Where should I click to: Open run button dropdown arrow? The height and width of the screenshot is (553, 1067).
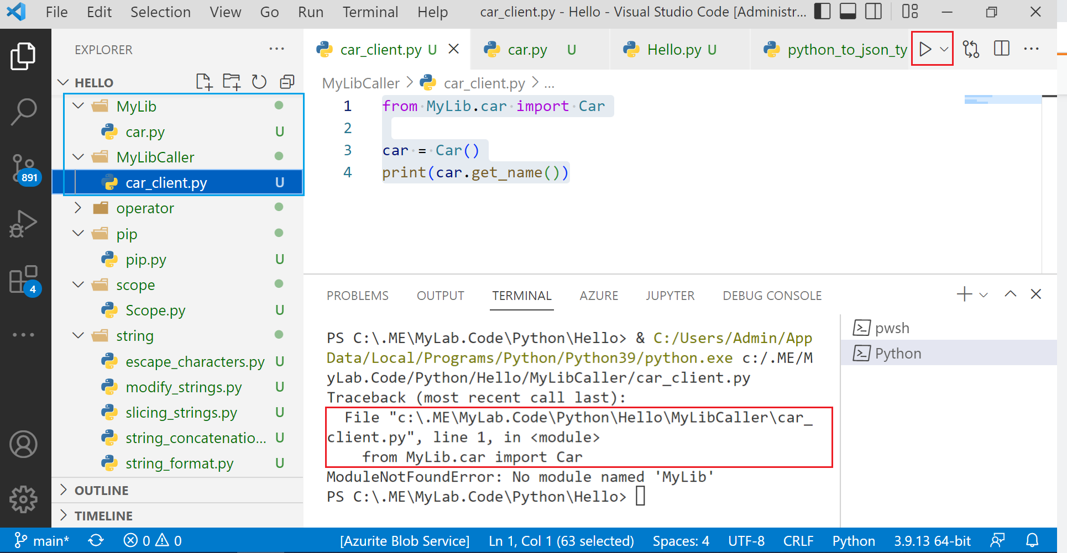click(944, 49)
